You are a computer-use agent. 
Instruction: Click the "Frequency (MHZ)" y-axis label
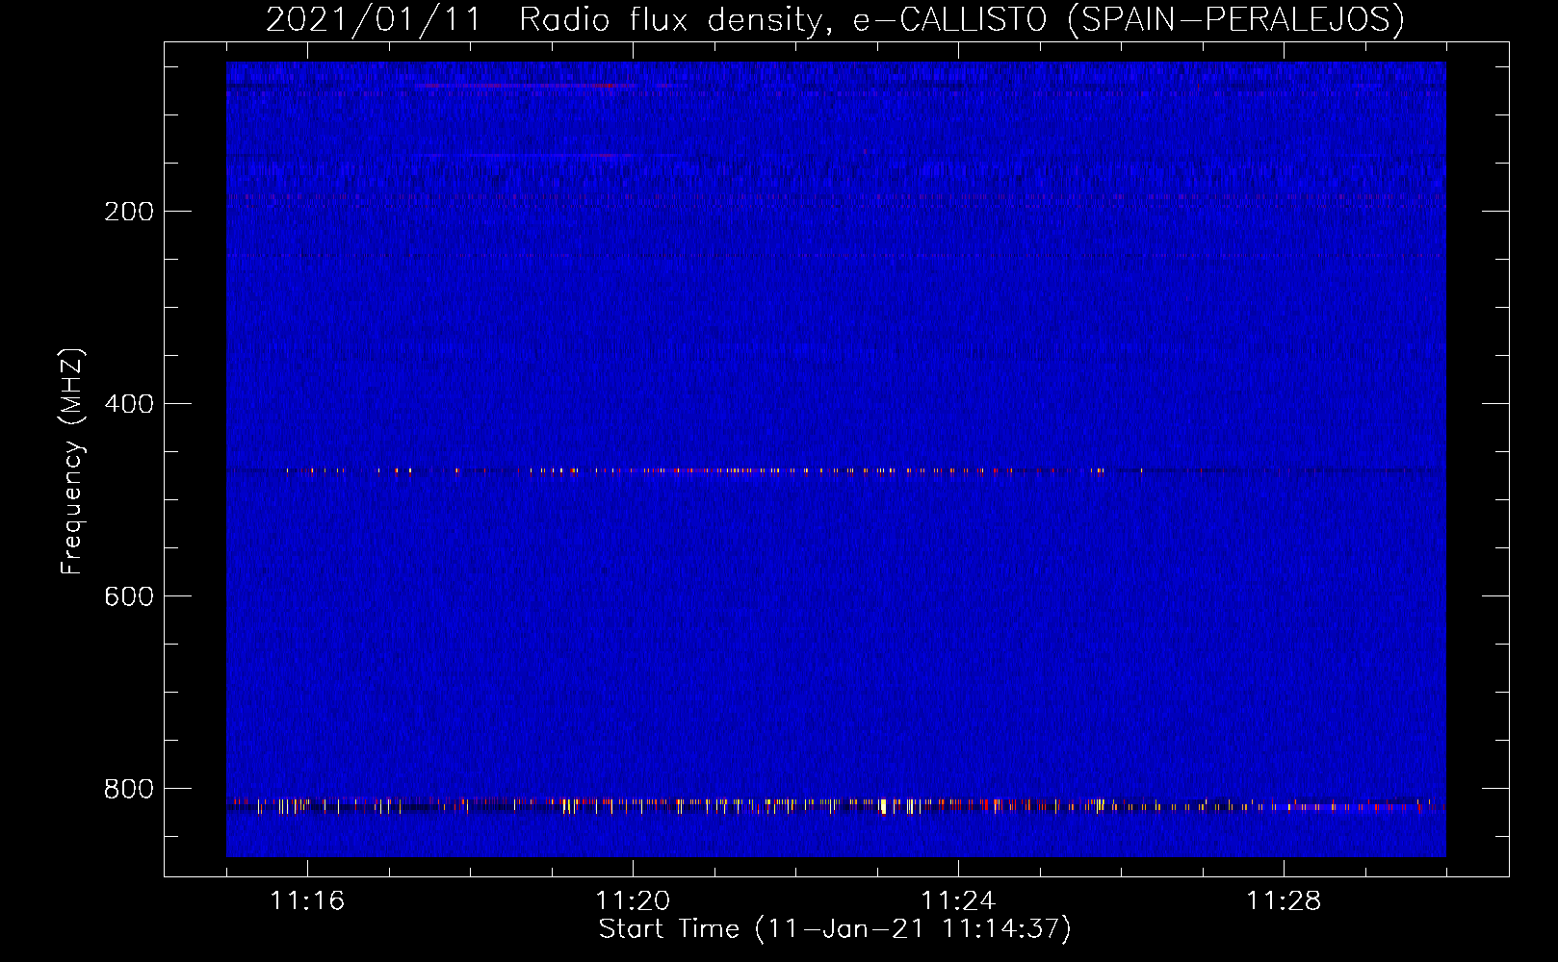point(72,461)
